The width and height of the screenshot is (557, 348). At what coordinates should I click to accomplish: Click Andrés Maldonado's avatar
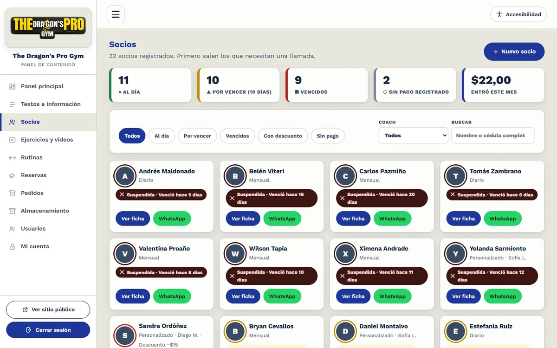(125, 176)
